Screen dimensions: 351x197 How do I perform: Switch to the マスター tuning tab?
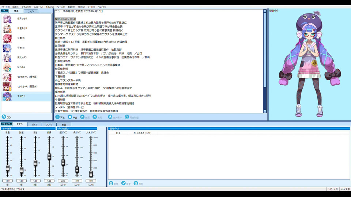[x=20, y=124]
